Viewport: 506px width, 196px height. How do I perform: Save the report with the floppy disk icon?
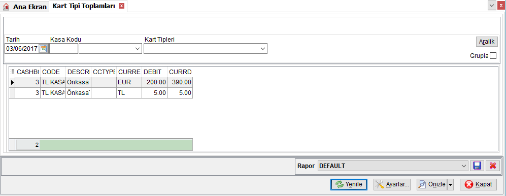click(477, 166)
